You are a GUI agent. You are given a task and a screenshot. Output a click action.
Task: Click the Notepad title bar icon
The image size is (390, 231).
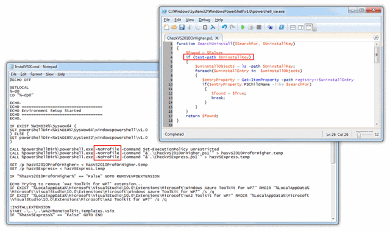[x=12, y=66]
